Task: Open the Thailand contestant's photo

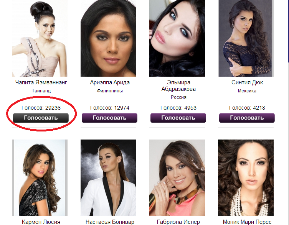Action: point(40,38)
